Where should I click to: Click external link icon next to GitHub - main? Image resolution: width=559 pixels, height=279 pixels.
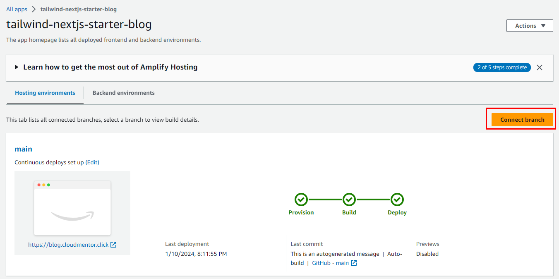pyautogui.click(x=354, y=263)
